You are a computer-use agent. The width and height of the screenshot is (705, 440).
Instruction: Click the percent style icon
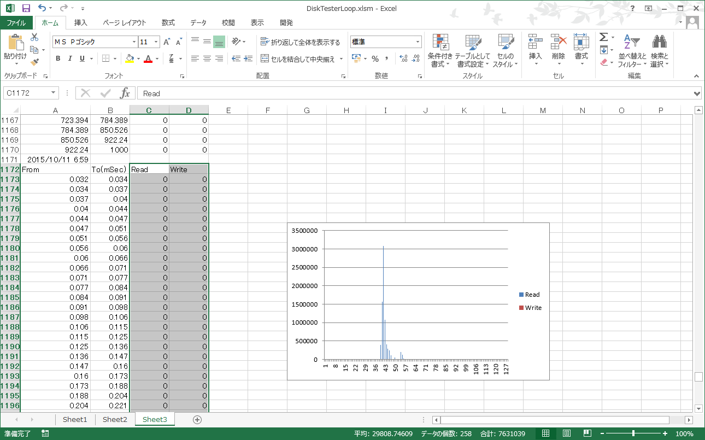375,58
